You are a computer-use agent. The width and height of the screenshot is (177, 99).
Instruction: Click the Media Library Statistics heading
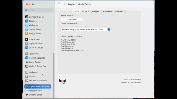click(x=71, y=37)
